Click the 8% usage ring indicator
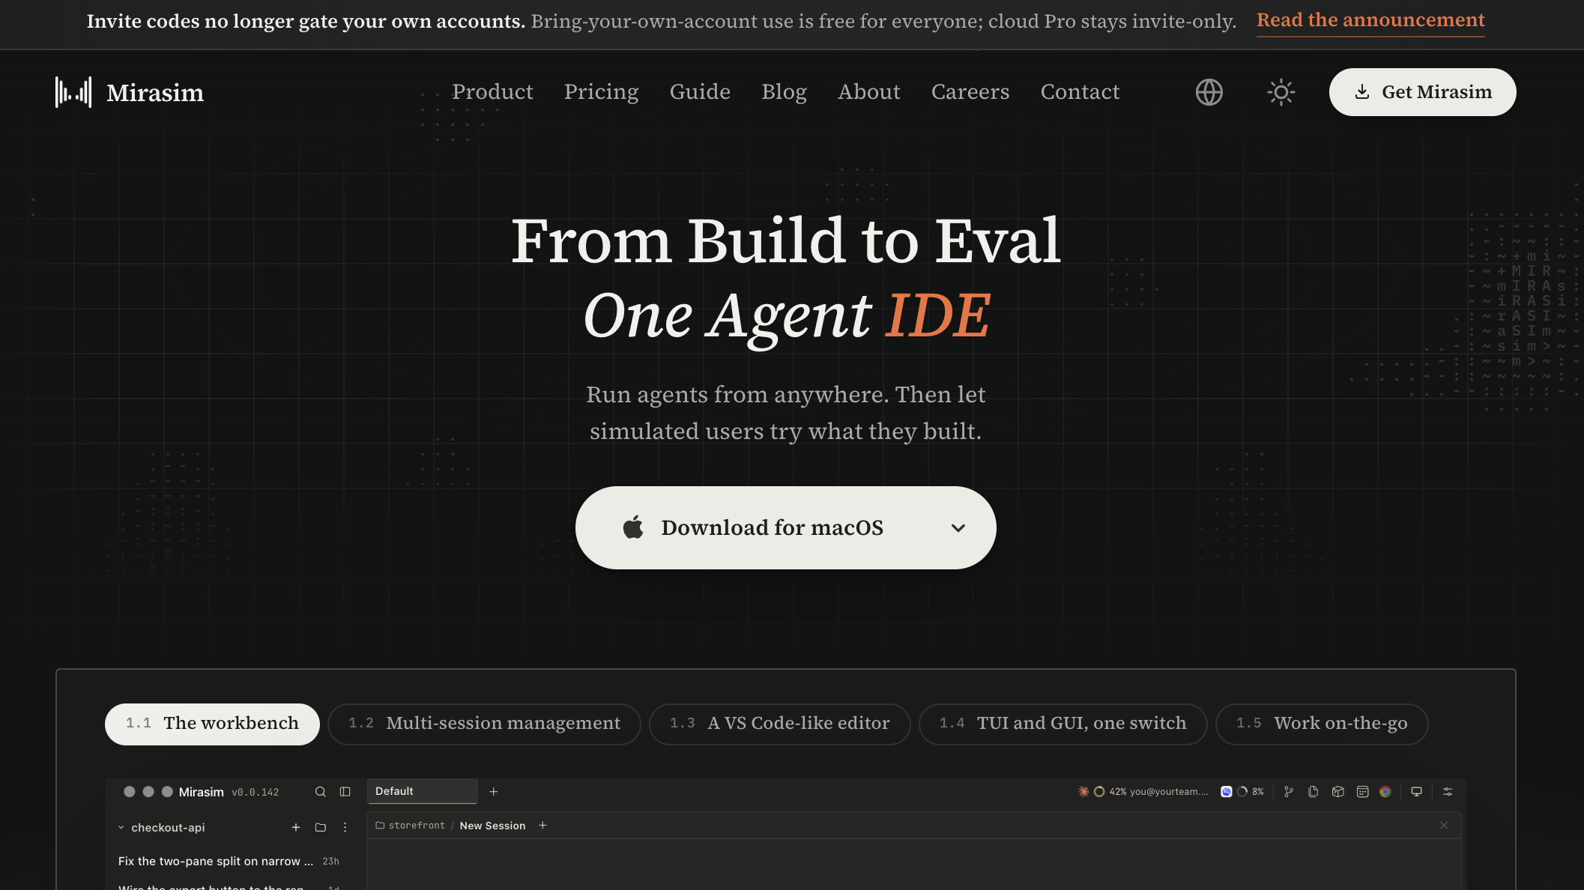This screenshot has width=1584, height=890. (x=1242, y=792)
